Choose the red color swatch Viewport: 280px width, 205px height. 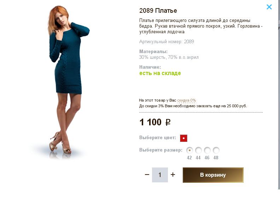[183, 138]
